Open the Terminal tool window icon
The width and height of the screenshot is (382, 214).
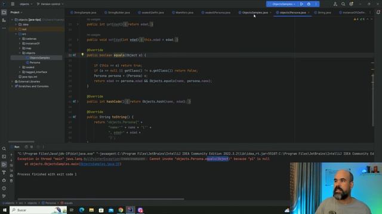click(4, 157)
